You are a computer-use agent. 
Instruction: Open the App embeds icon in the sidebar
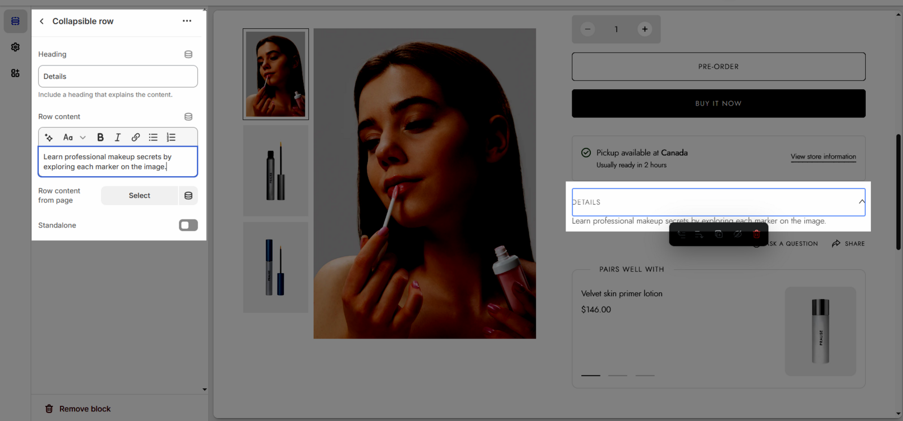click(15, 73)
